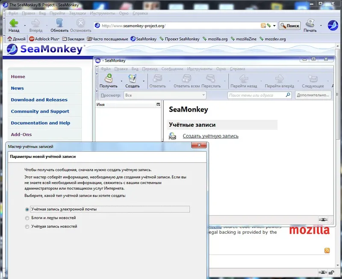Click the magnifier in mail search field

288,95
